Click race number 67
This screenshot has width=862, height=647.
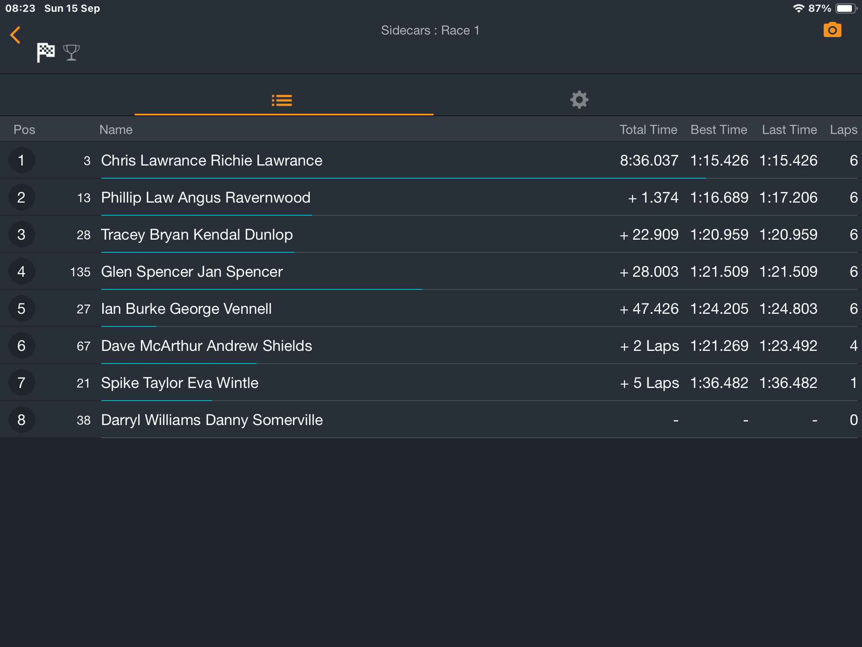coord(83,346)
